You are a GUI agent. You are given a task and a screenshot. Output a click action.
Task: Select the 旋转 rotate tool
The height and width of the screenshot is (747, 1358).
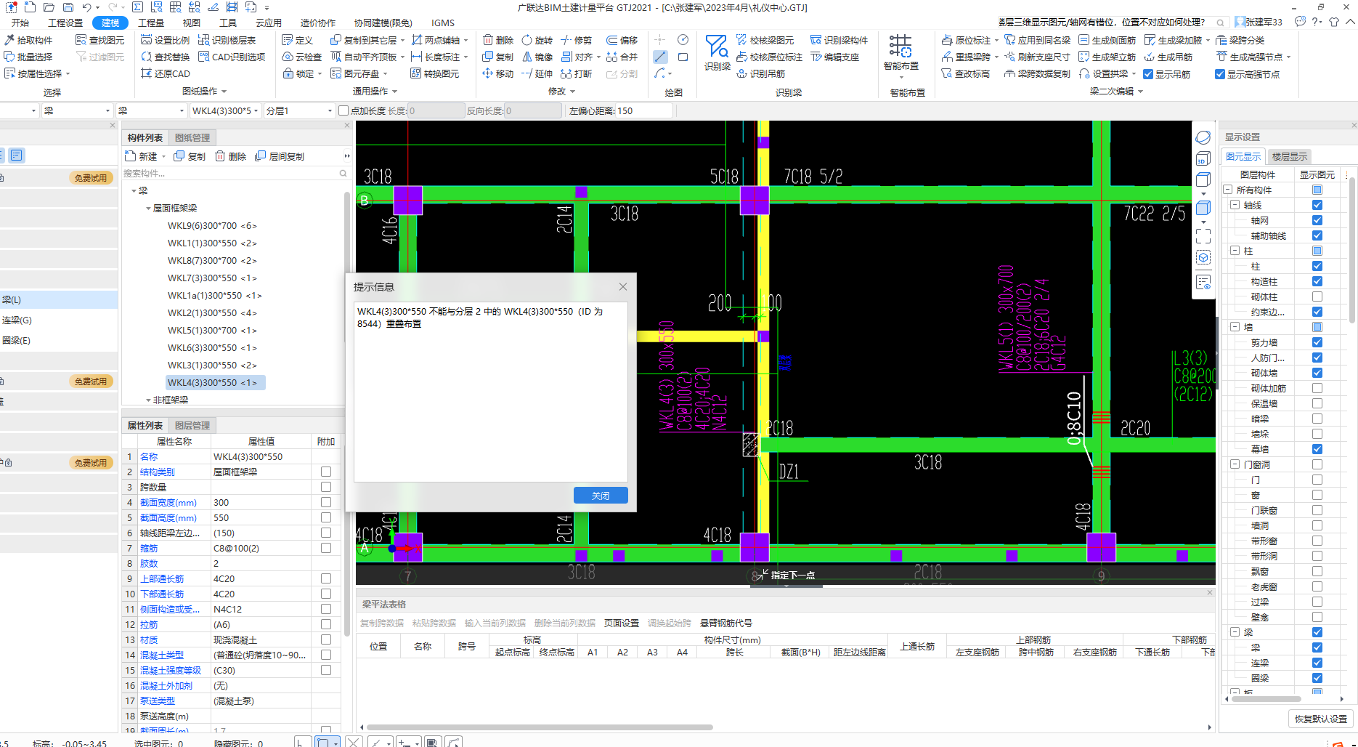(x=537, y=40)
